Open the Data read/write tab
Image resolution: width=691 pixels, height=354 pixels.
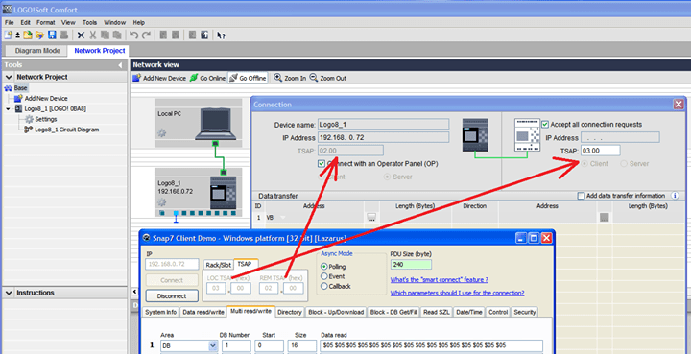(x=203, y=312)
